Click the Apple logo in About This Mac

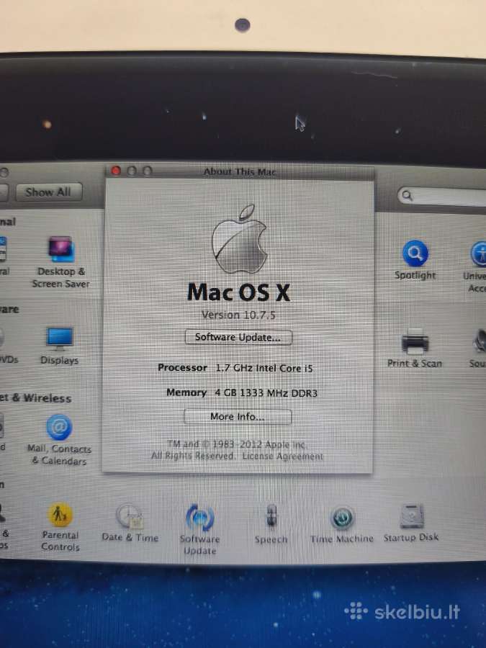pos(239,239)
